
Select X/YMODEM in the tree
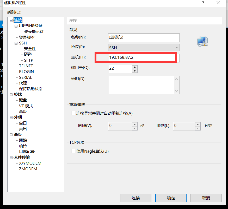[x=30, y=163]
